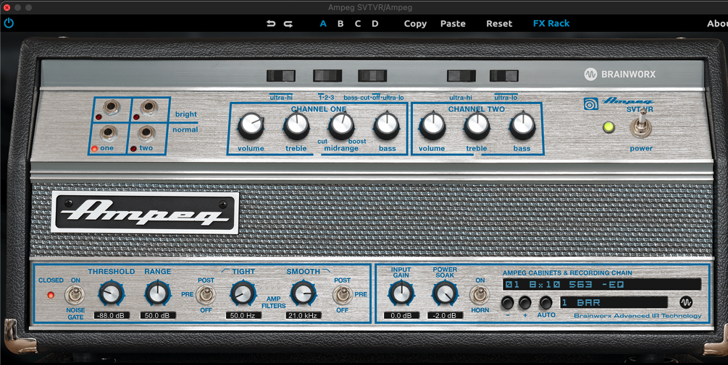Edit the 50.0 Hz tight filter value

243,315
